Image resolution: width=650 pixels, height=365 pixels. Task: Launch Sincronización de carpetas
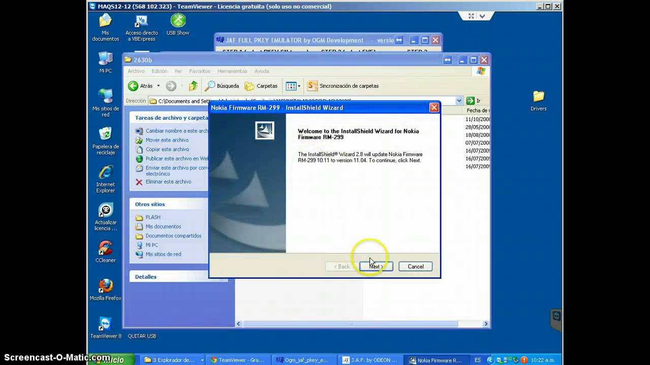pos(343,86)
